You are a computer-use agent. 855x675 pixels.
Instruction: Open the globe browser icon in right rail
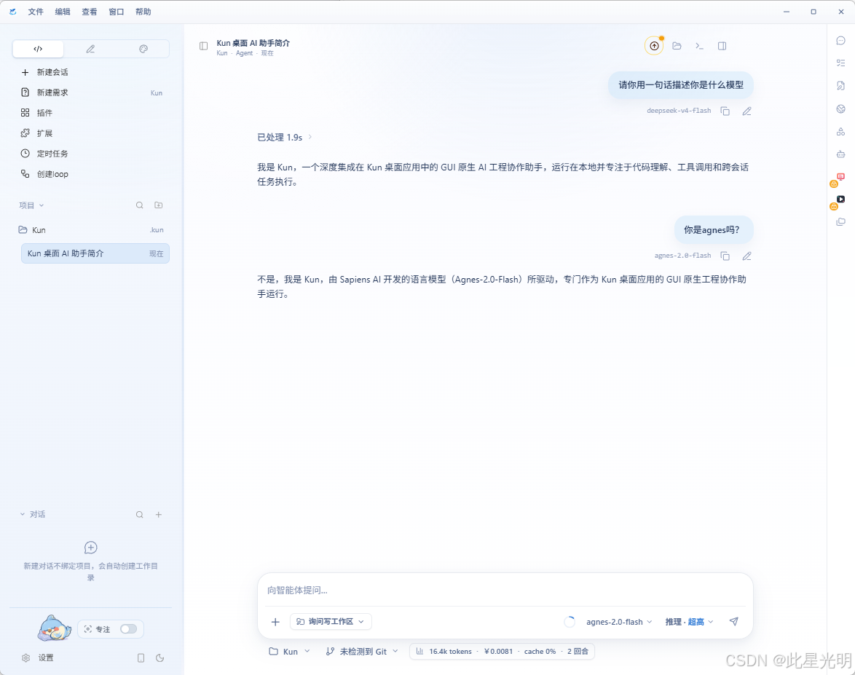841,109
